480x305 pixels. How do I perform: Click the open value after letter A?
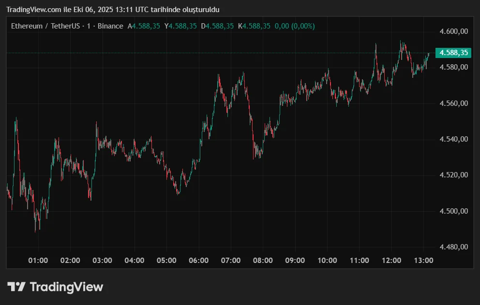[x=146, y=26]
